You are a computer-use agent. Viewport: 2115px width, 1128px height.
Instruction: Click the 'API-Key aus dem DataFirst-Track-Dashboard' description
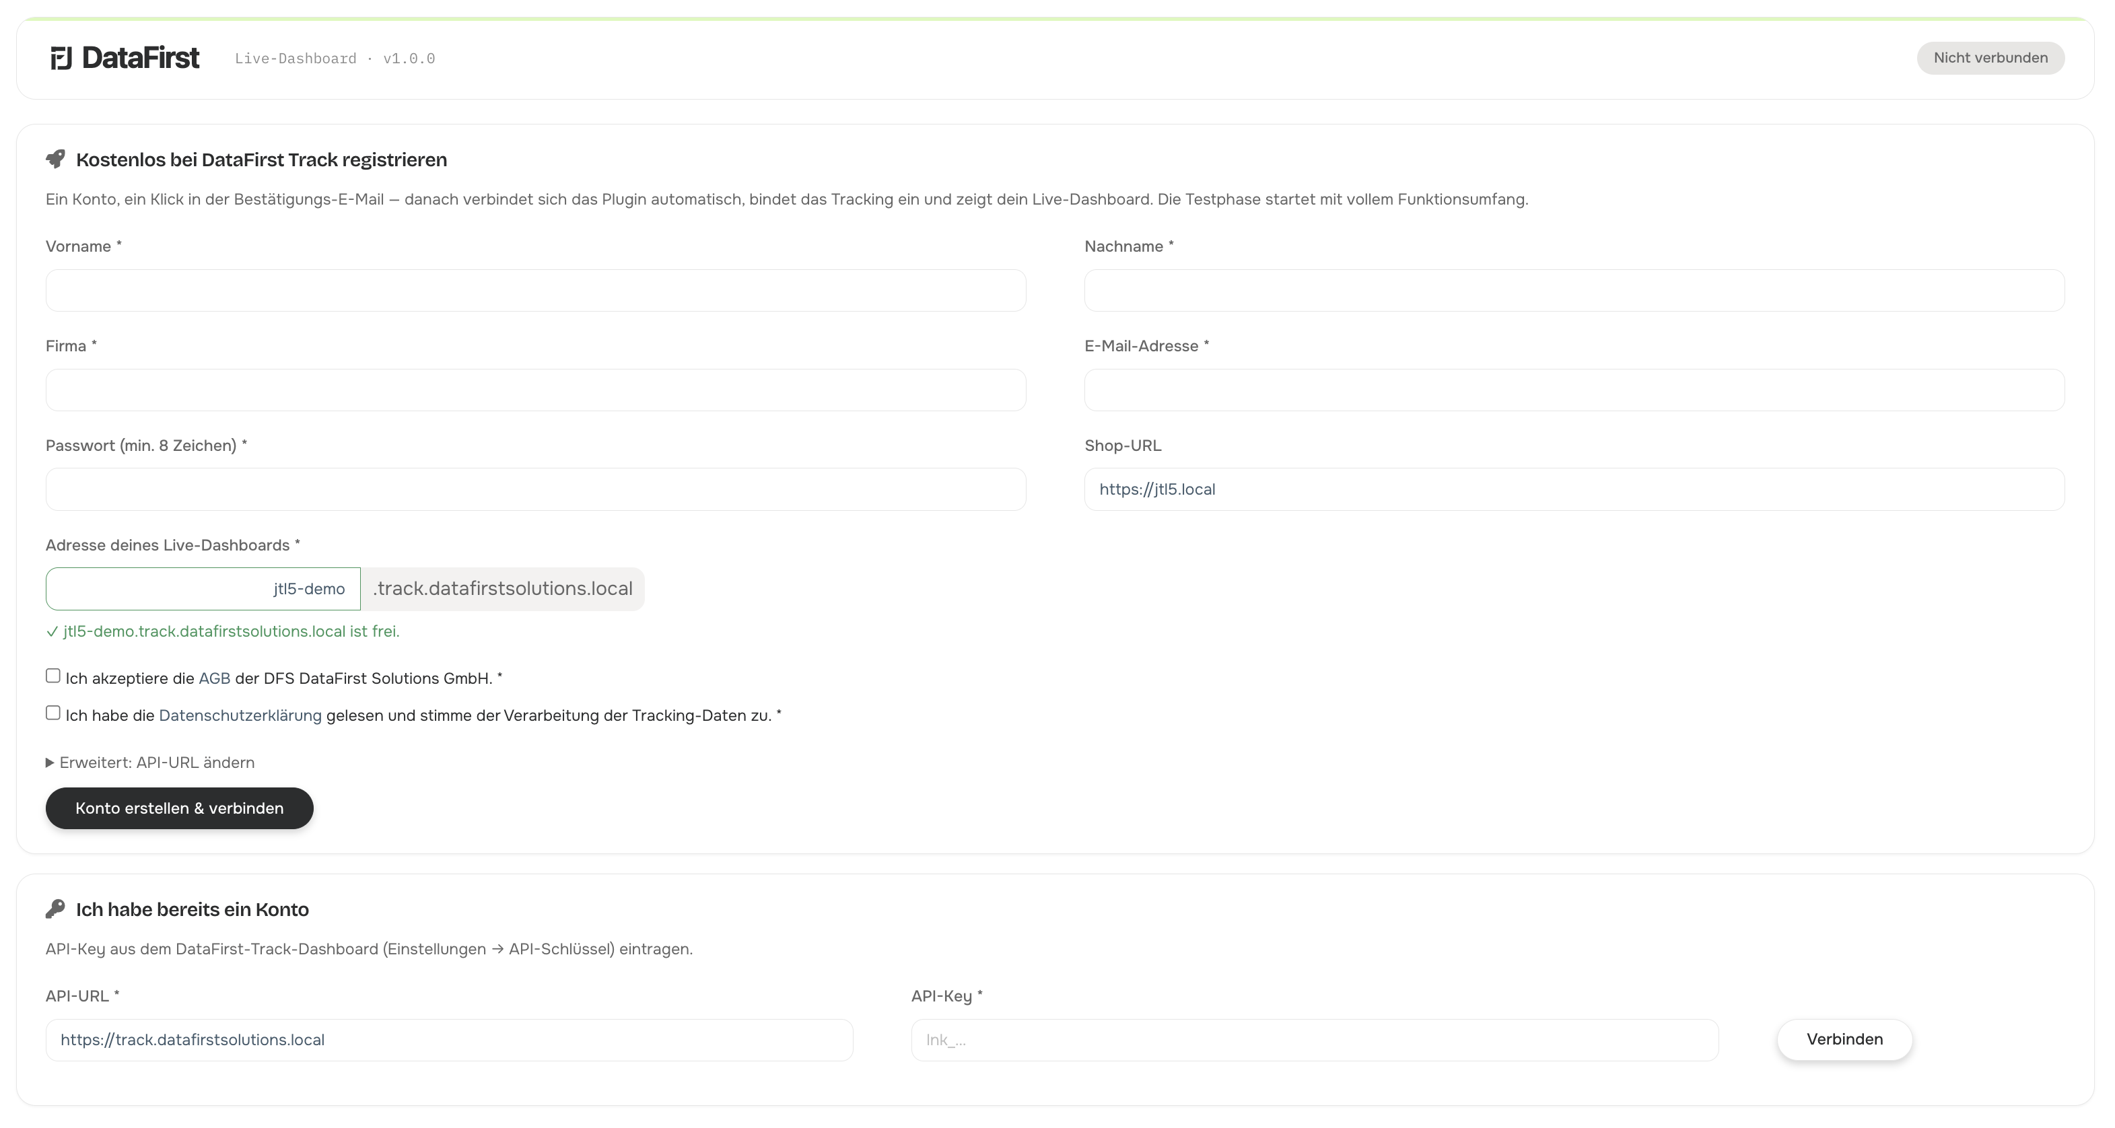point(370,949)
